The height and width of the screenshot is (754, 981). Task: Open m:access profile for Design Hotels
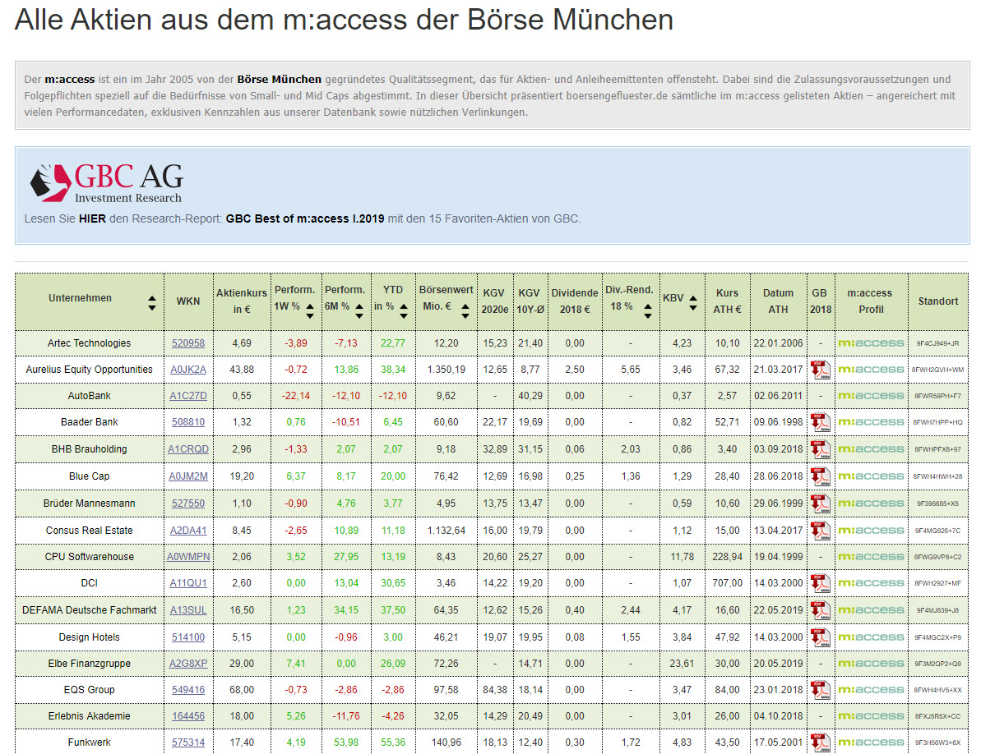coord(871,637)
